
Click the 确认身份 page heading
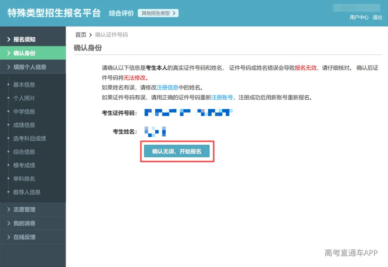click(88, 48)
